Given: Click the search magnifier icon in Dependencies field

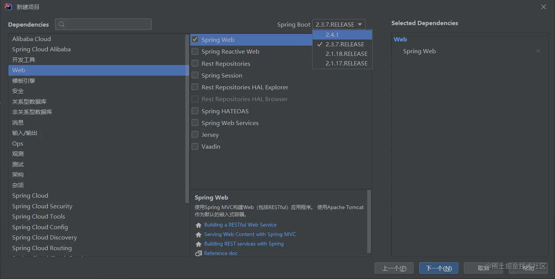Looking at the screenshot, I should point(62,24).
